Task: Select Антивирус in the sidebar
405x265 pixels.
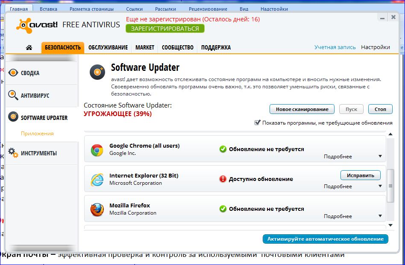Action: [41, 96]
